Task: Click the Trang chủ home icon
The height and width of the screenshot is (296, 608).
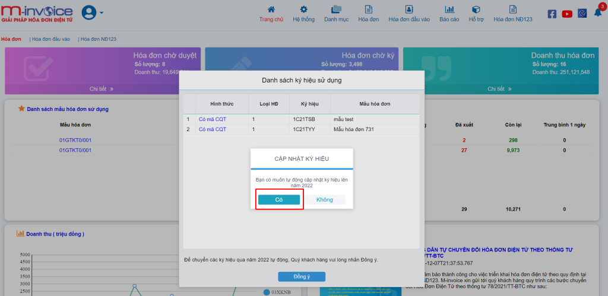Action: point(271,9)
